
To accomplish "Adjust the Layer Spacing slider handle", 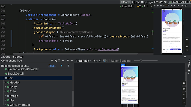I will (141, 61).
